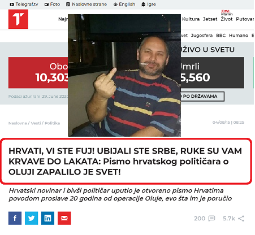Open the Foto gallery link
Viewport: 255px width, 235px height.
pos(52,4)
